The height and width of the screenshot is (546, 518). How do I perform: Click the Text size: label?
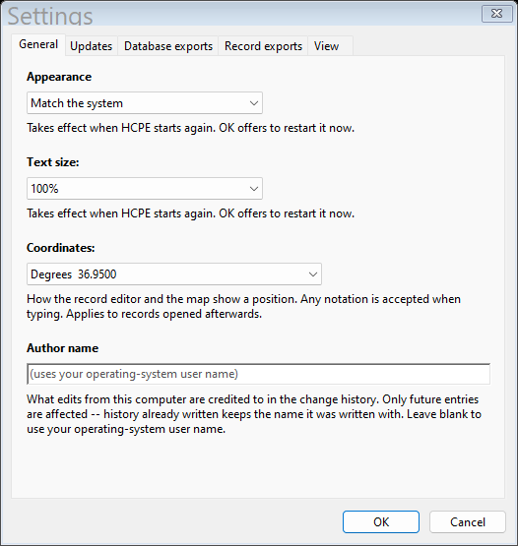click(x=53, y=162)
